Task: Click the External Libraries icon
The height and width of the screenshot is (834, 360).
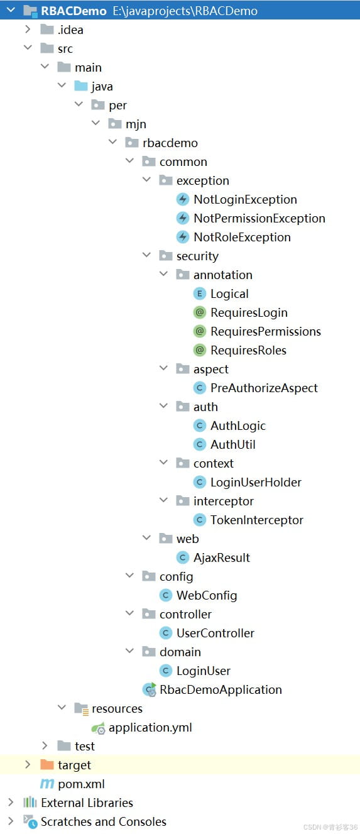Action: (x=30, y=803)
